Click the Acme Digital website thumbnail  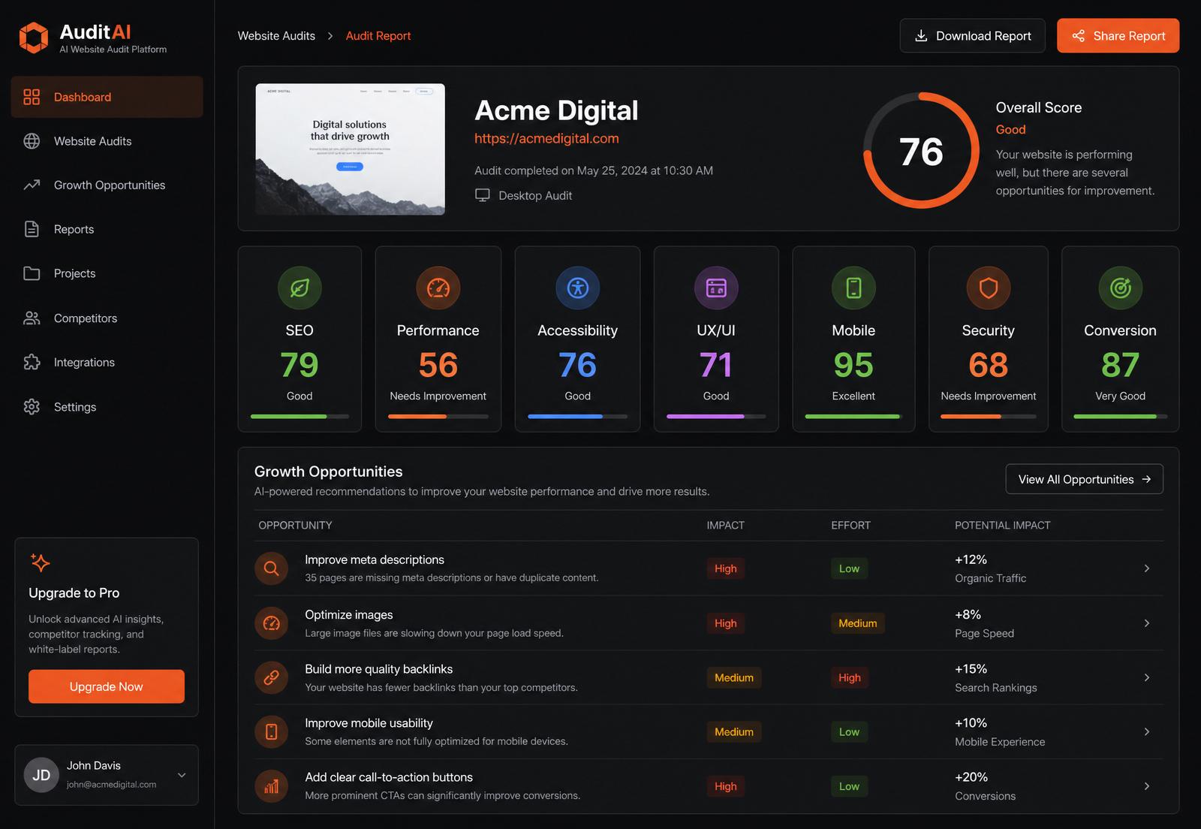click(x=350, y=149)
